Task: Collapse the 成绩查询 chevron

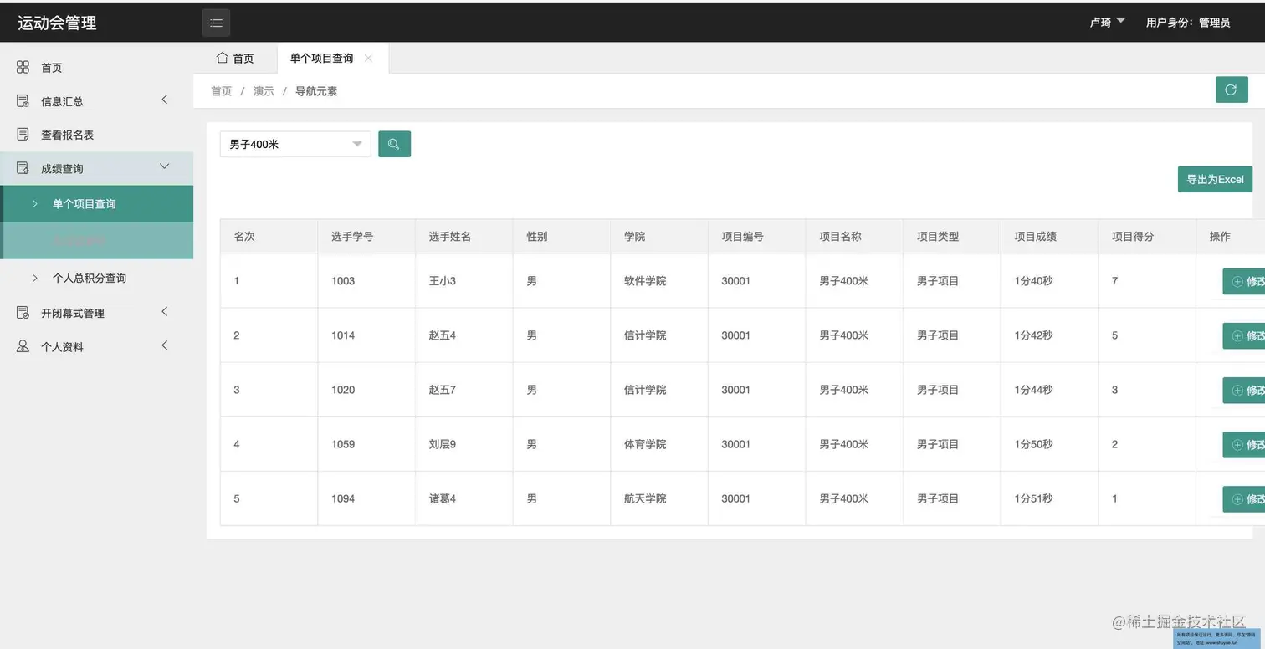Action: point(164,166)
